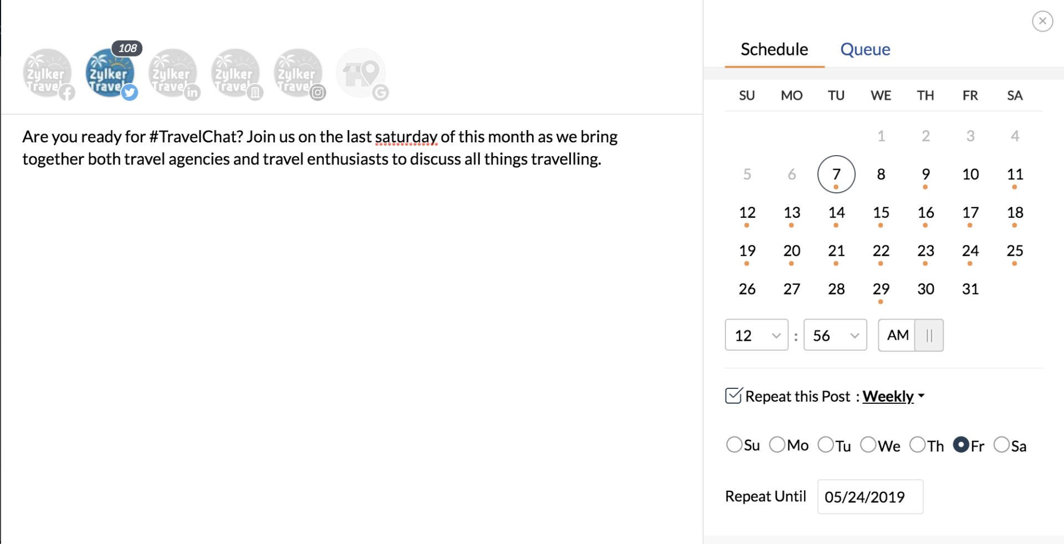
Task: Toggle the AM/PM time switch
Action: tap(928, 335)
